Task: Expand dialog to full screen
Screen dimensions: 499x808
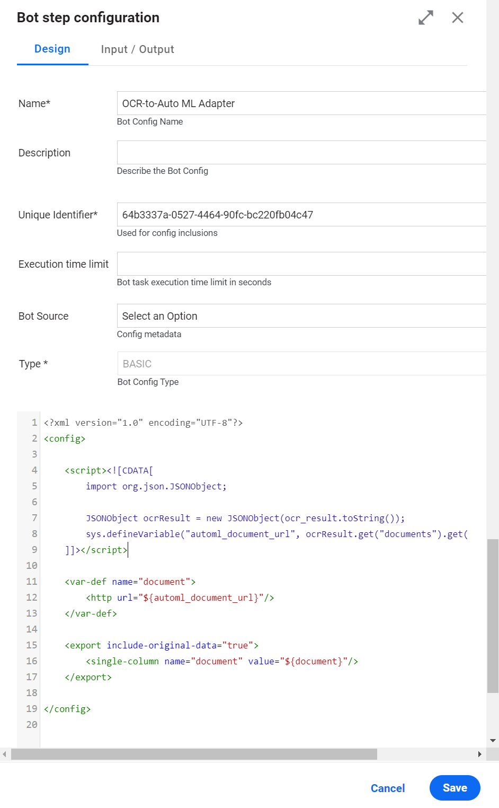Action: coord(426,17)
